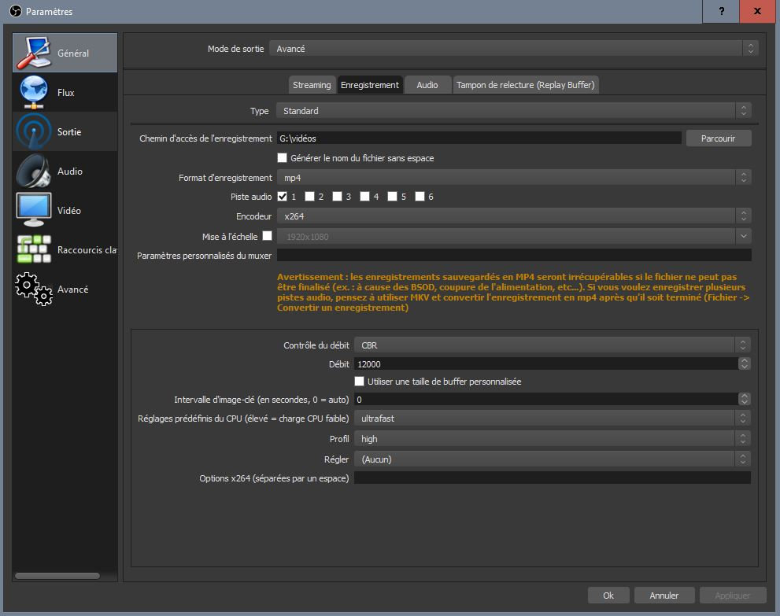The width and height of the screenshot is (780, 616).
Task: Select the Flux globe icon
Action: 34,92
